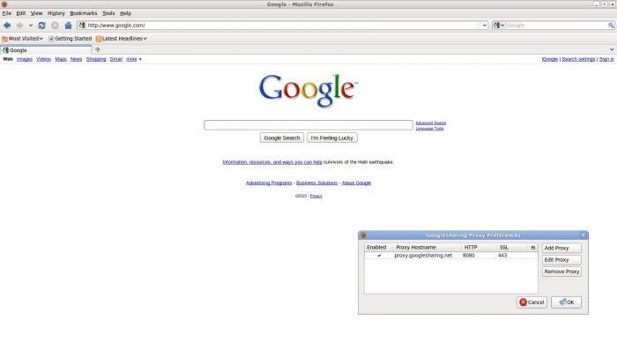The width and height of the screenshot is (617, 343).
Task: Open Search settings link
Action: pyautogui.click(x=578, y=59)
